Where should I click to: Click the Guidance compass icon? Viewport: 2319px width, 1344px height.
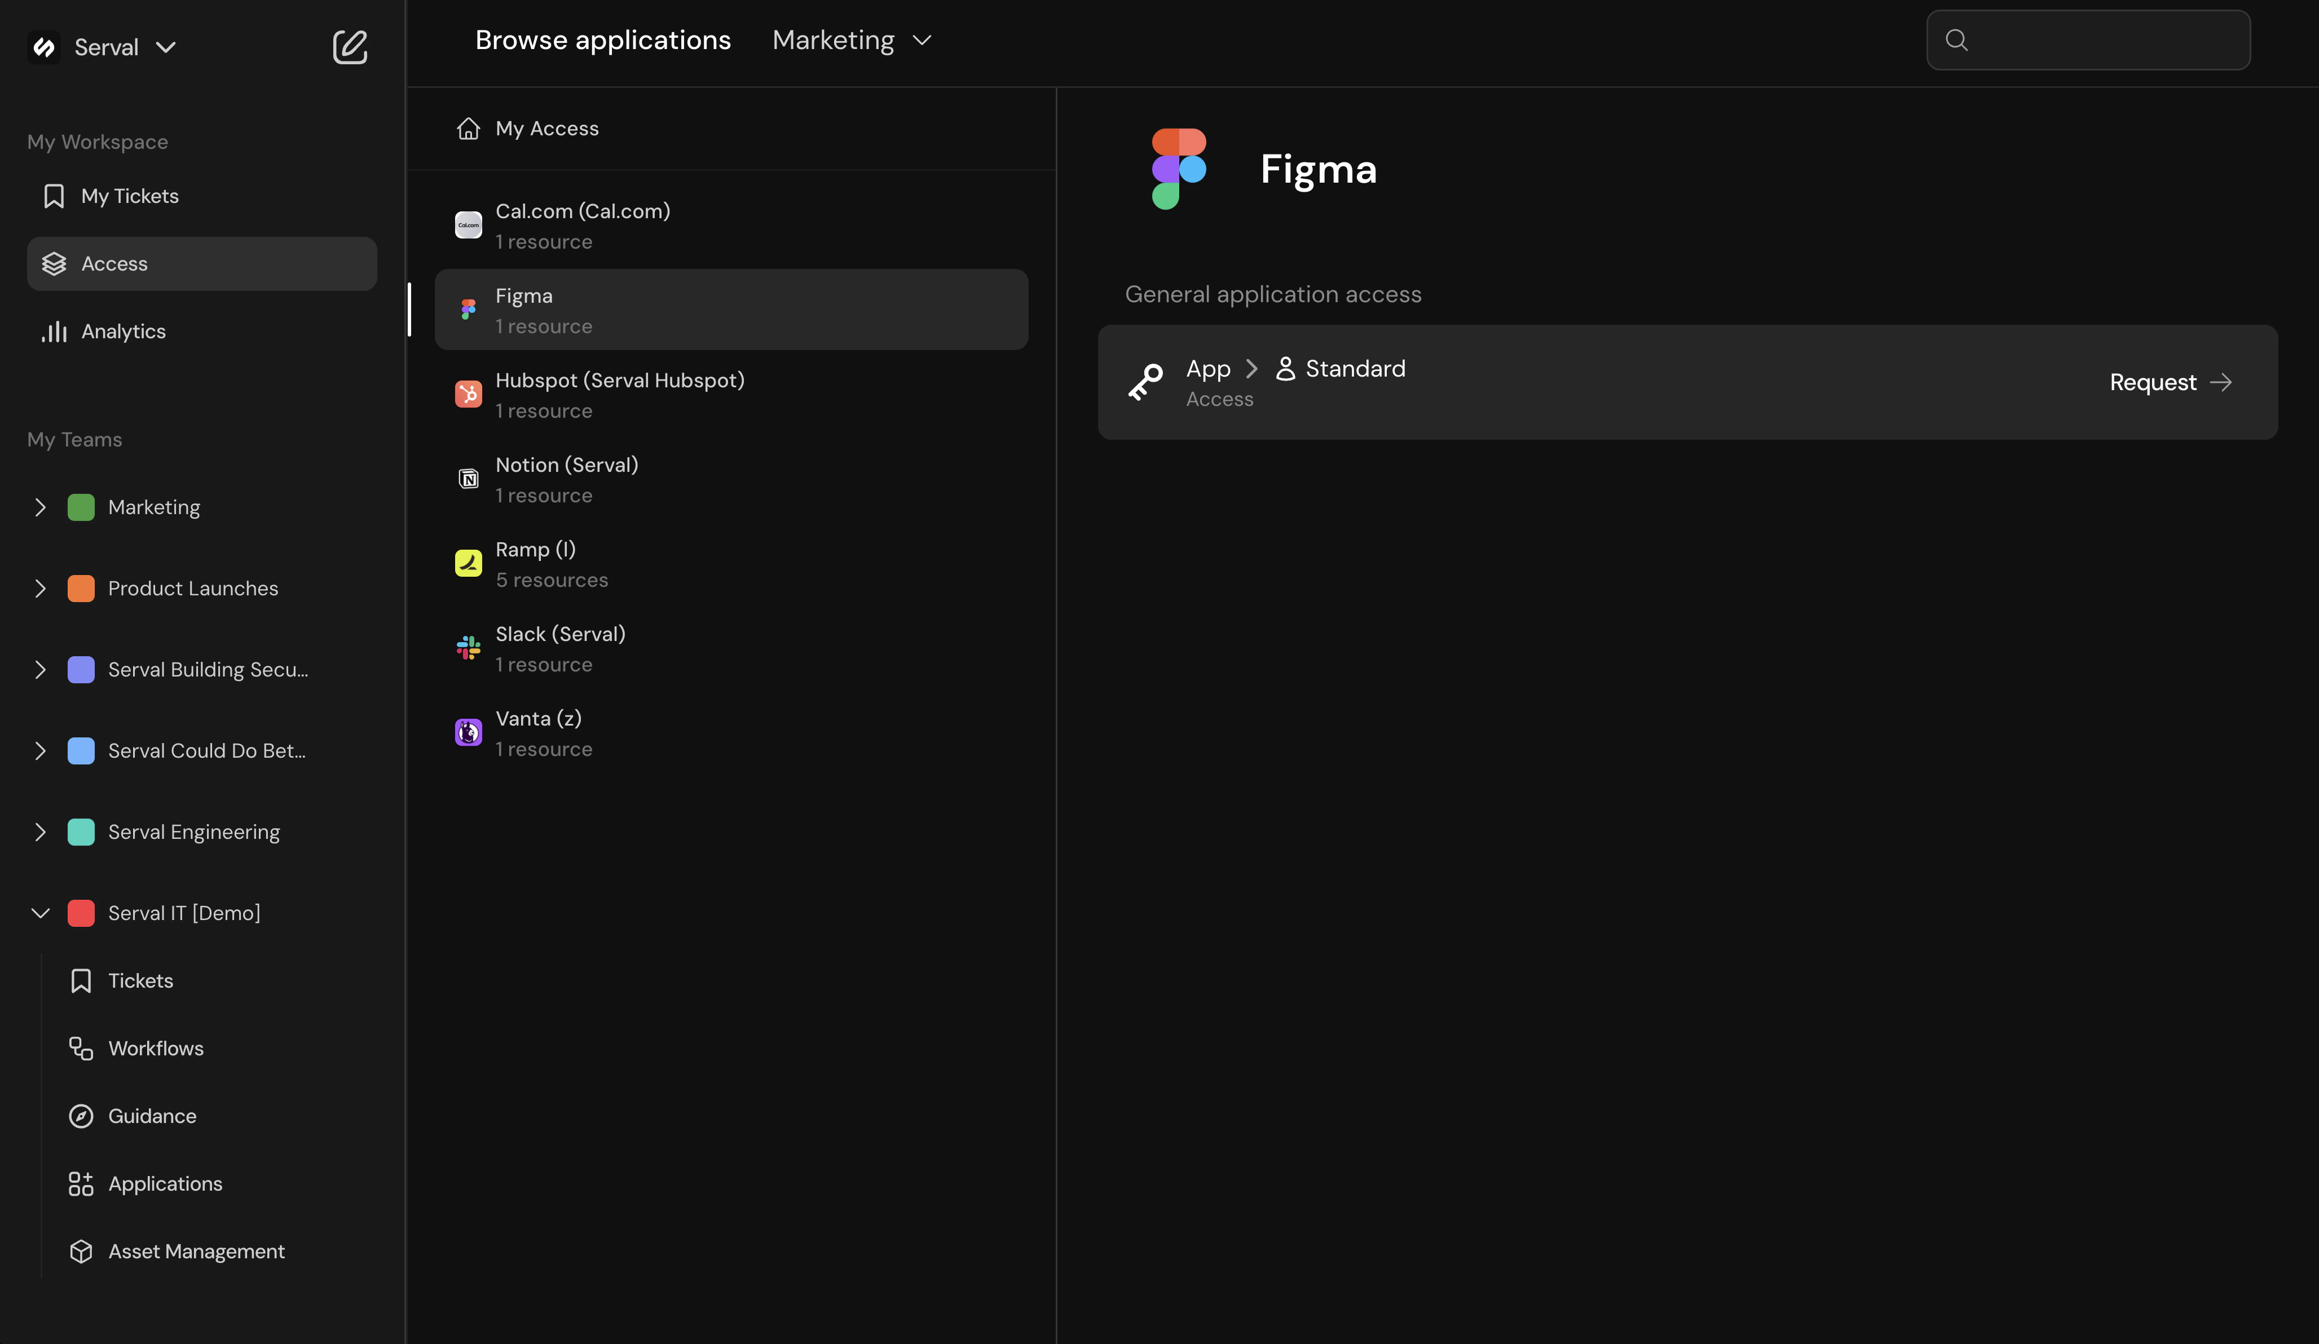81,1115
